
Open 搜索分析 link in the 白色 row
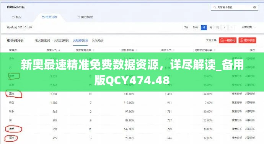[237, 103]
